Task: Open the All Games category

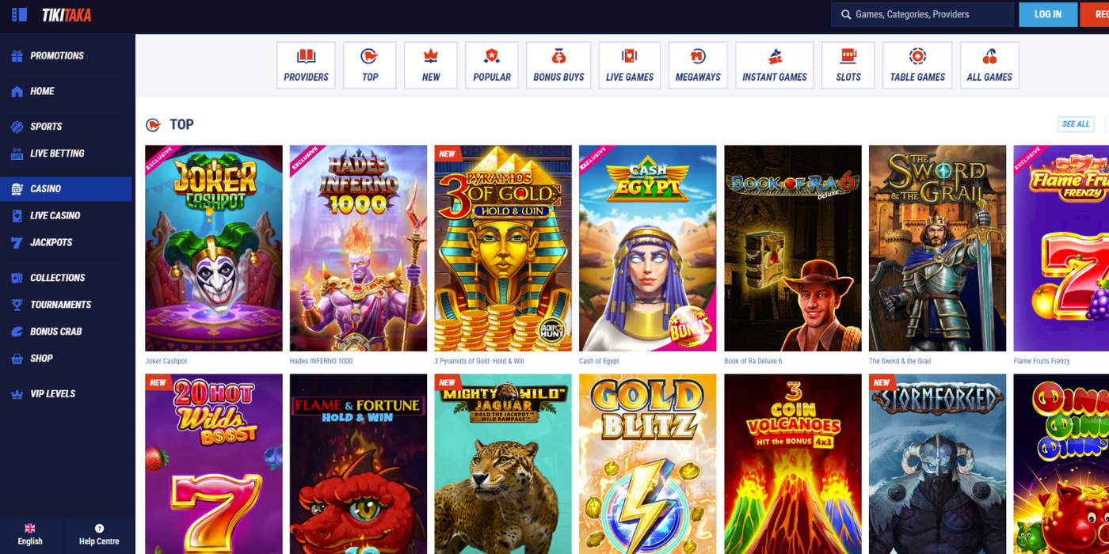Action: coord(989,66)
